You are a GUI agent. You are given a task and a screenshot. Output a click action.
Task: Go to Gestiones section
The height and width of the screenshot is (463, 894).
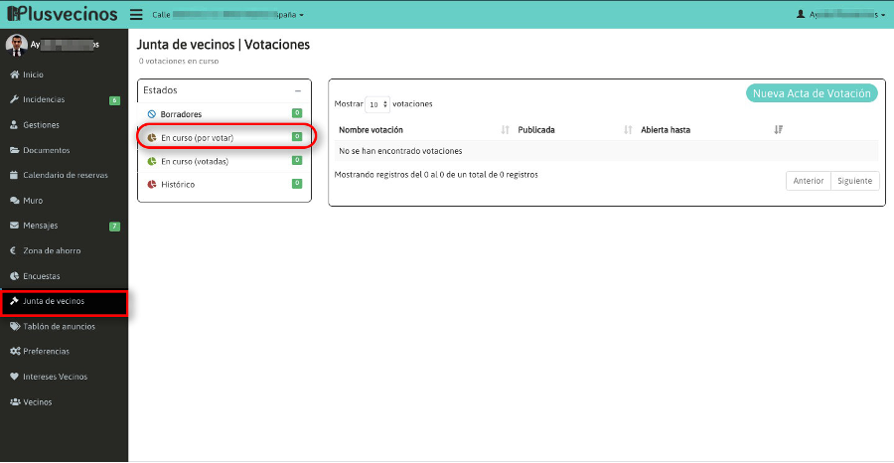[x=64, y=125]
